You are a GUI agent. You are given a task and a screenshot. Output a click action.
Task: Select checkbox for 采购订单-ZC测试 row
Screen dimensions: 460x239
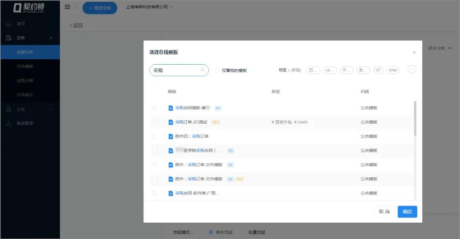point(155,122)
